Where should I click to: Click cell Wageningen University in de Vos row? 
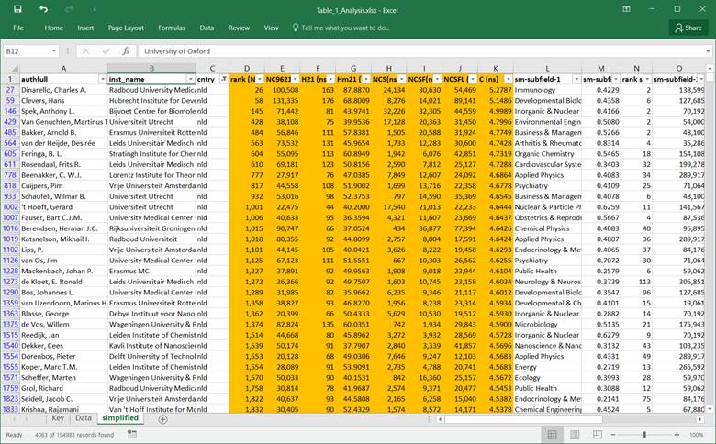(151, 325)
